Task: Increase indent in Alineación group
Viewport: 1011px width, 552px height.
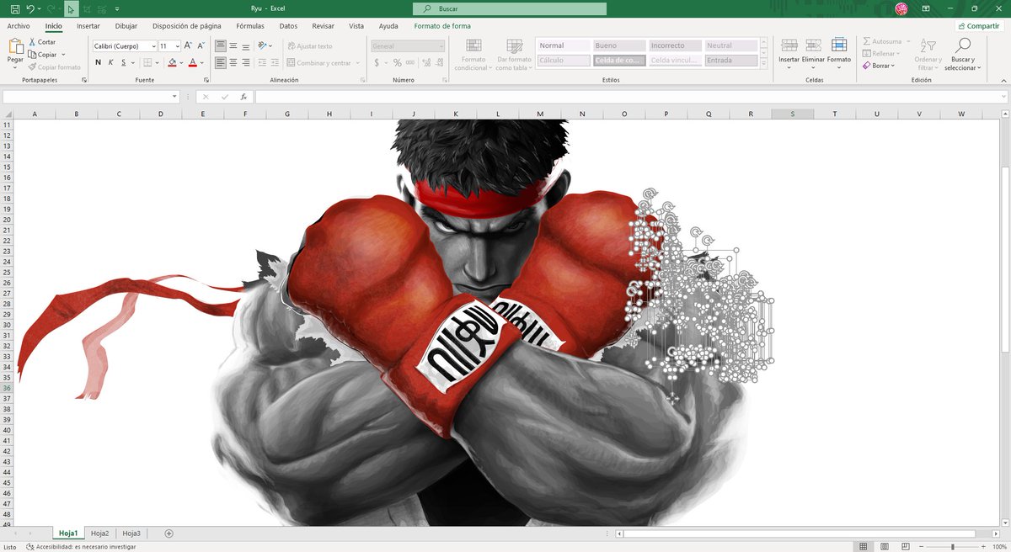Action: pos(275,62)
